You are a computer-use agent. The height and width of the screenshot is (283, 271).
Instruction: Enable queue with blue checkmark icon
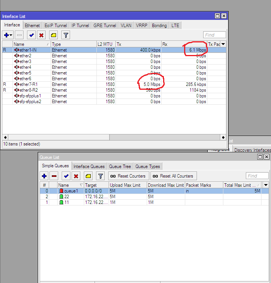[66, 176]
